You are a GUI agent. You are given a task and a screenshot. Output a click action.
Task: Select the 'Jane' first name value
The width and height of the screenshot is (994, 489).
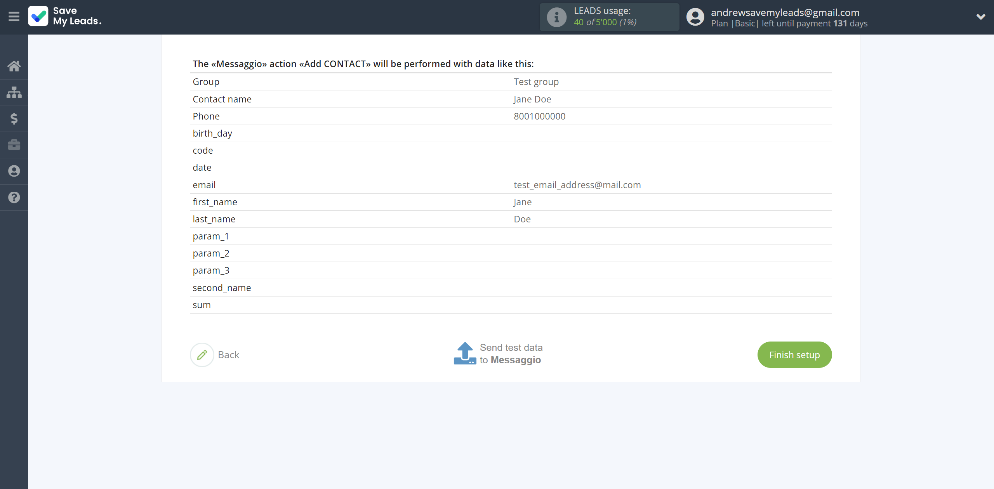522,202
